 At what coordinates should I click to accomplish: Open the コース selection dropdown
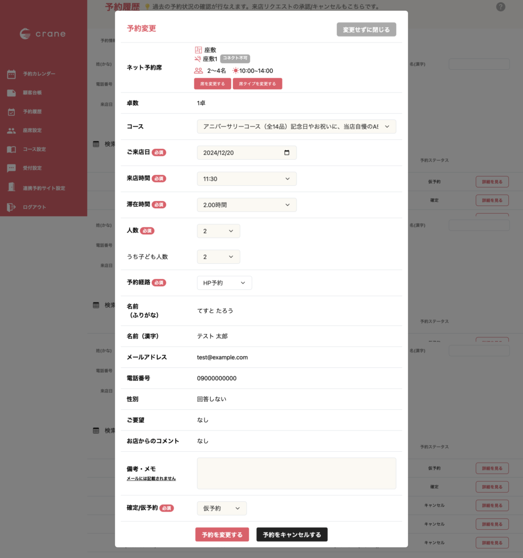pyautogui.click(x=296, y=126)
